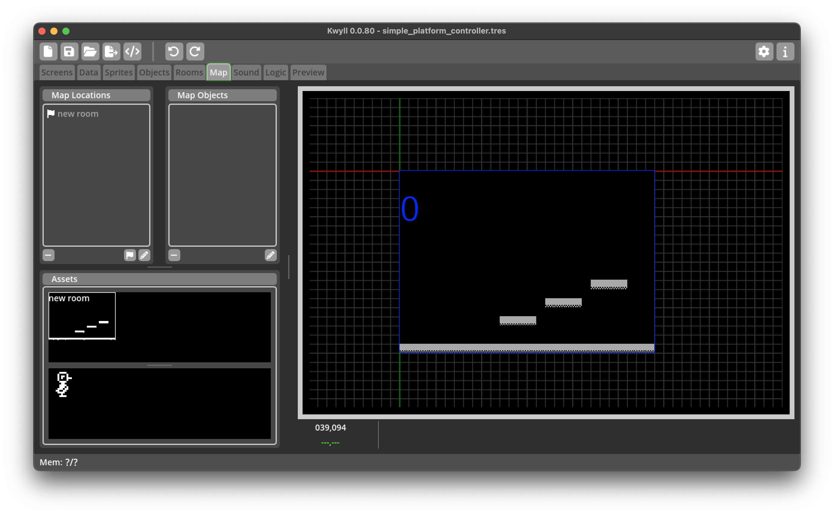
Task: Open the code view icon
Action: pos(132,51)
